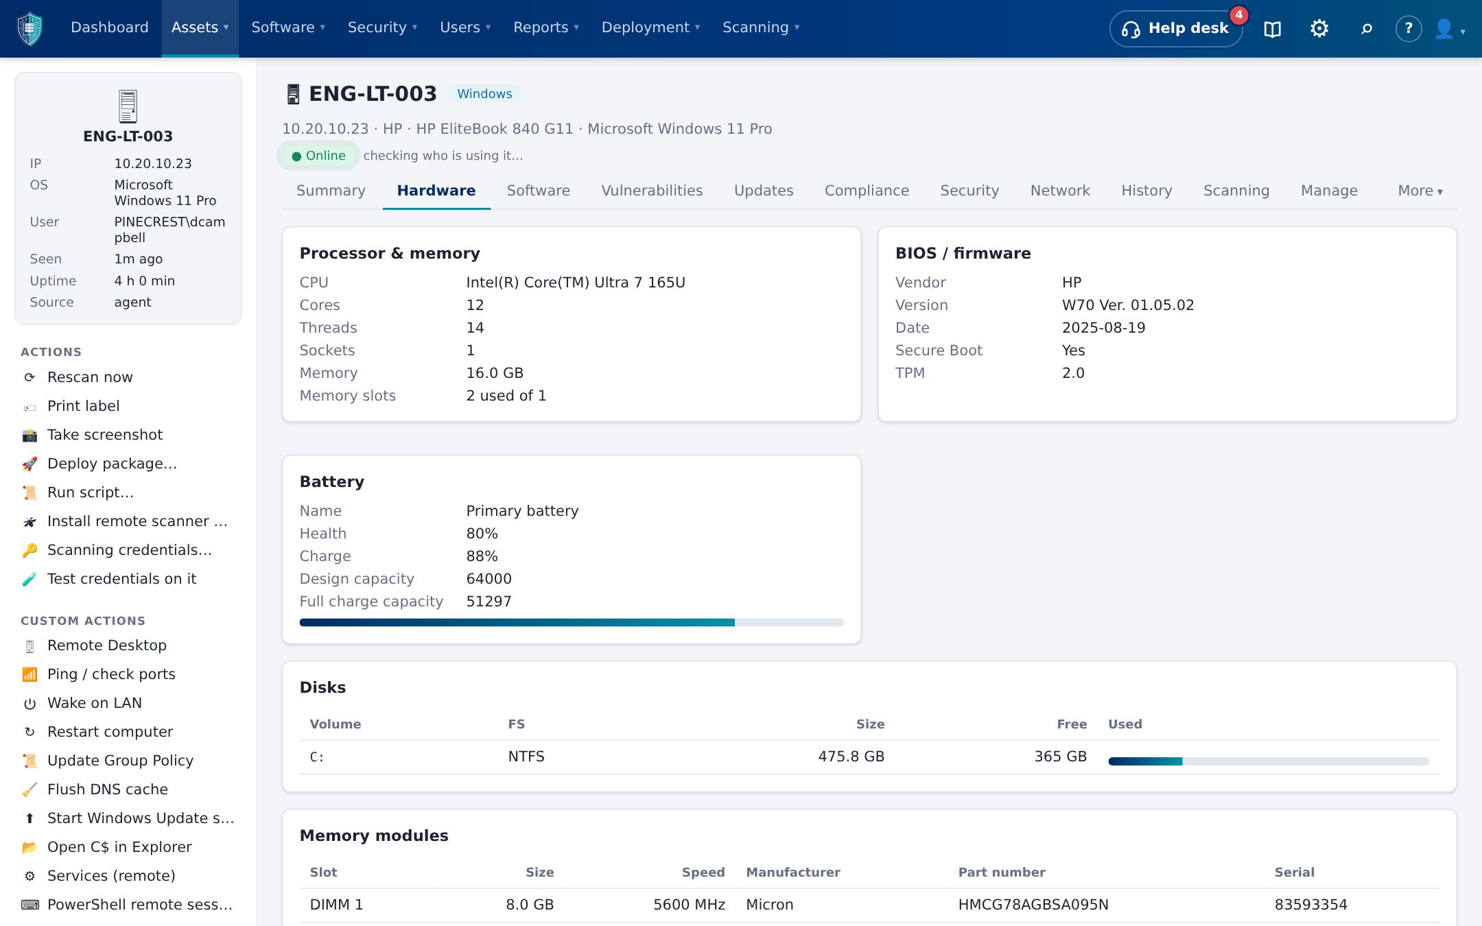Click Ping / check ports icon

[30, 675]
